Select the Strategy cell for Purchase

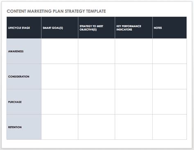click(97, 102)
